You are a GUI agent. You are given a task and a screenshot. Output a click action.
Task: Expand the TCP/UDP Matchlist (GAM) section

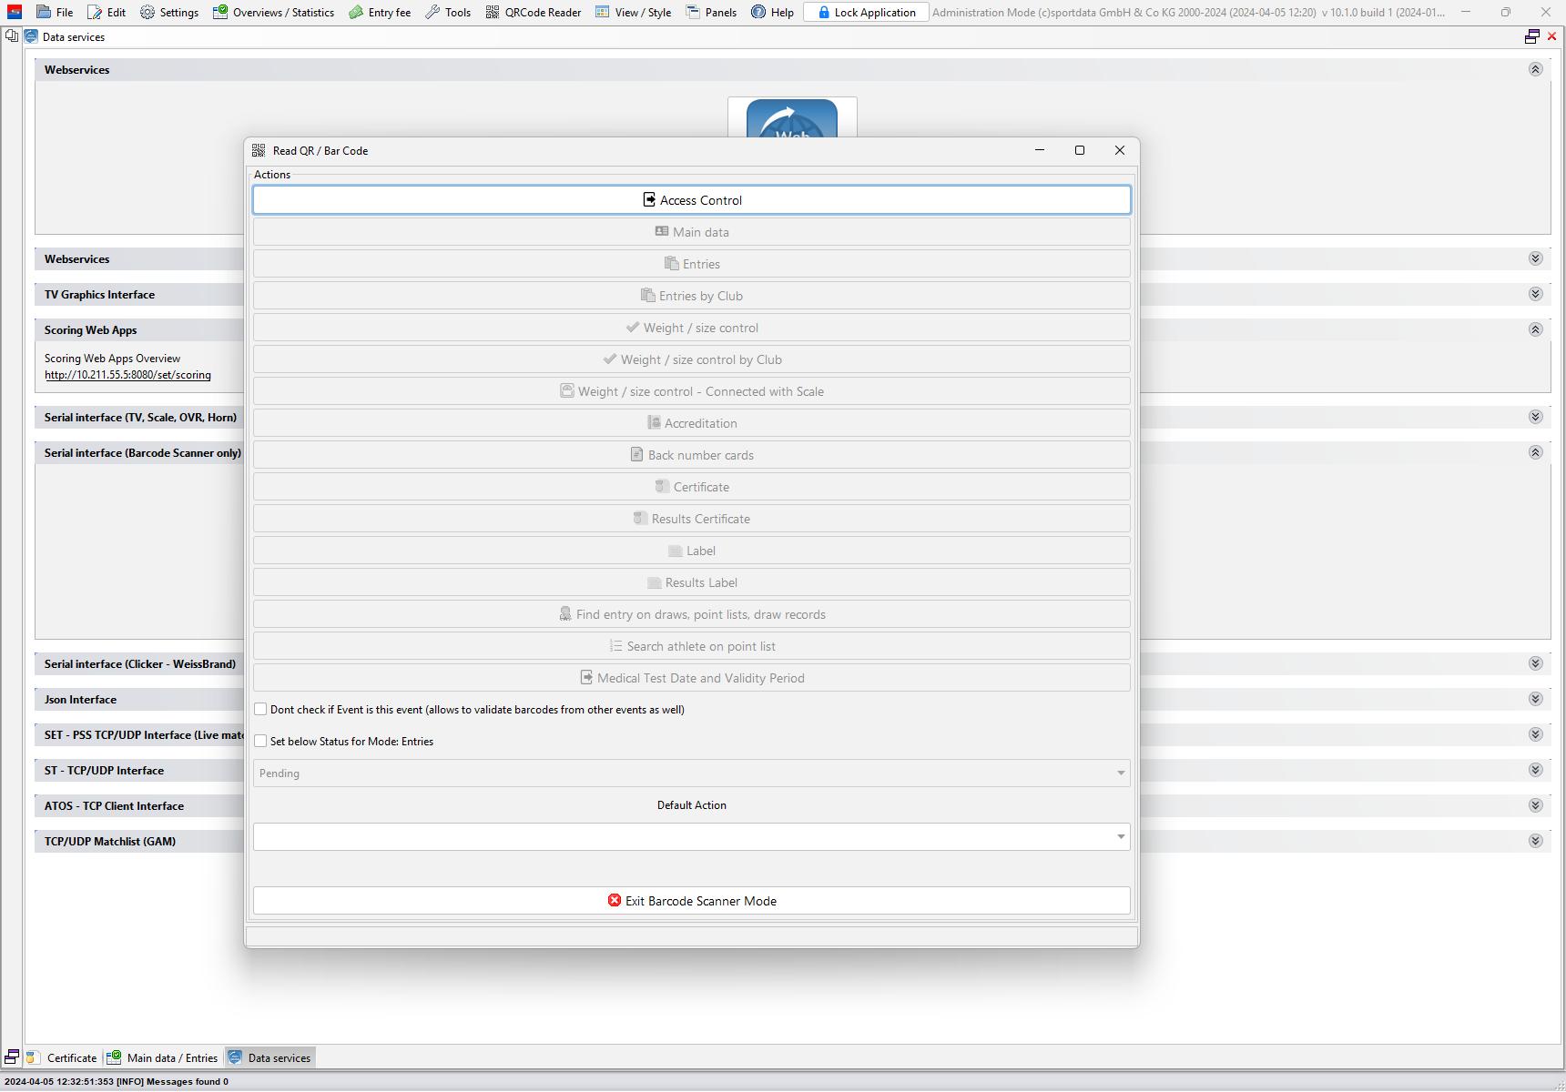coord(1535,841)
